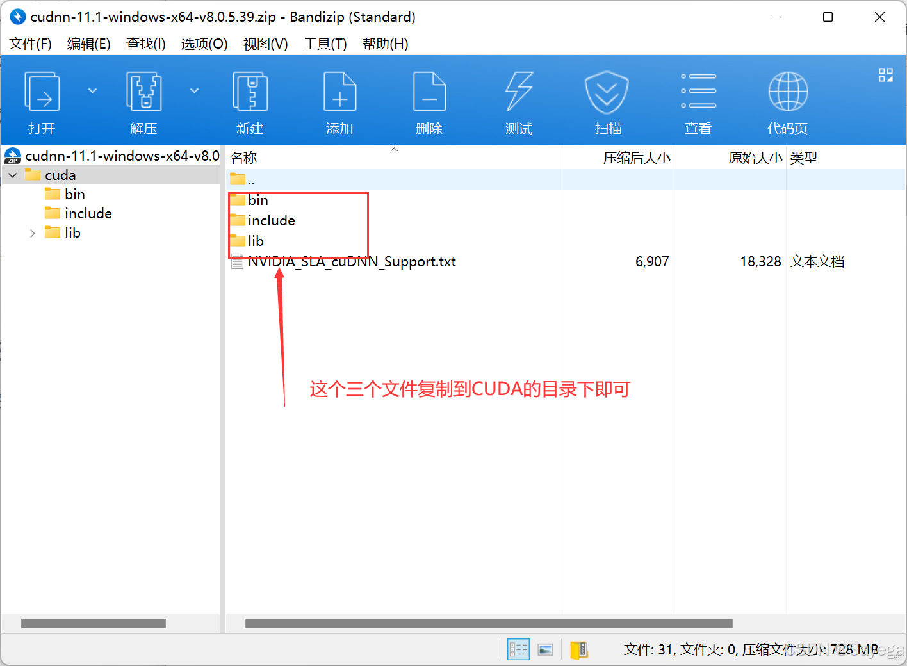Sort by the 类型 column header
This screenshot has width=907, height=666.
846,158
